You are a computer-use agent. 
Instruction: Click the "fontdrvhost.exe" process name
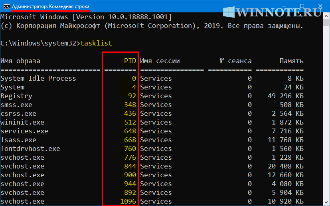click(30, 149)
